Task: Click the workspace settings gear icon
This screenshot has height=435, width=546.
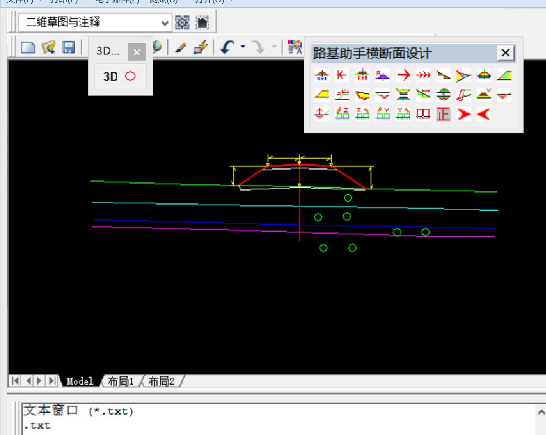Action: click(x=182, y=22)
